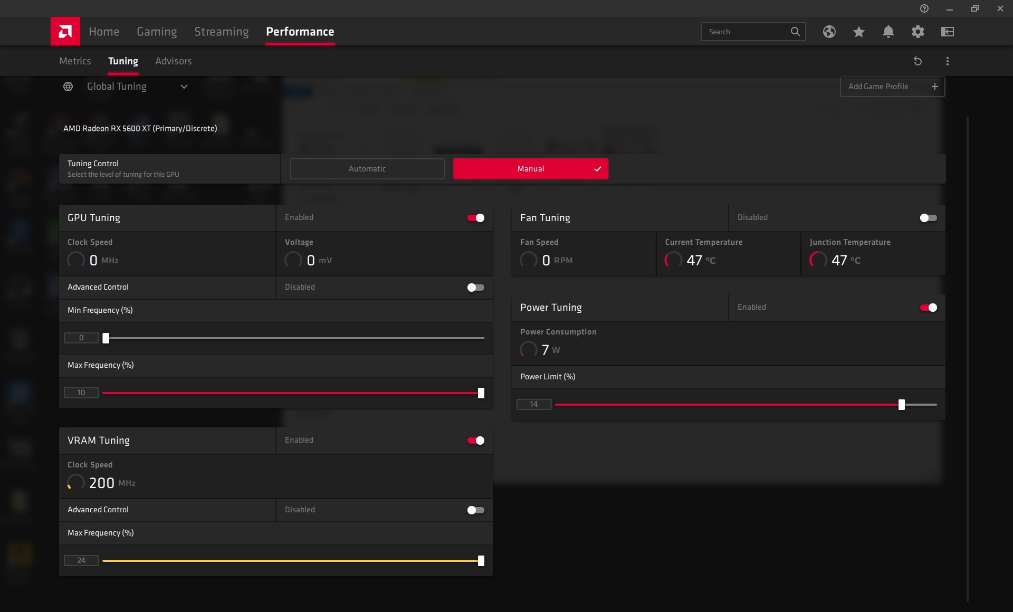Screen dimensions: 1013x612
Task: Click the Min Frequency value box
Action: pyautogui.click(x=81, y=338)
